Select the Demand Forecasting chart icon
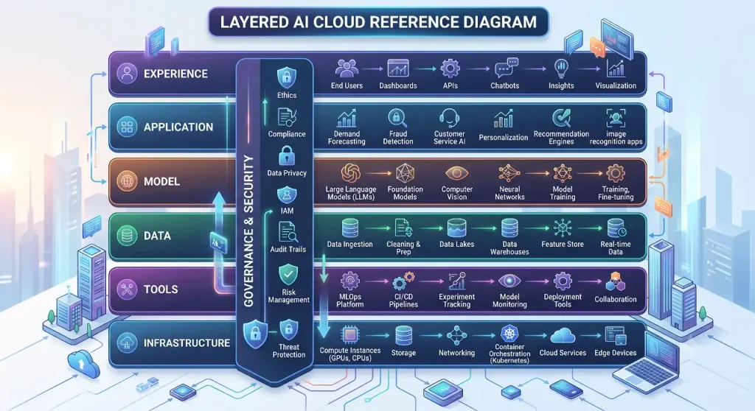This screenshot has width=755, height=411. (347, 119)
